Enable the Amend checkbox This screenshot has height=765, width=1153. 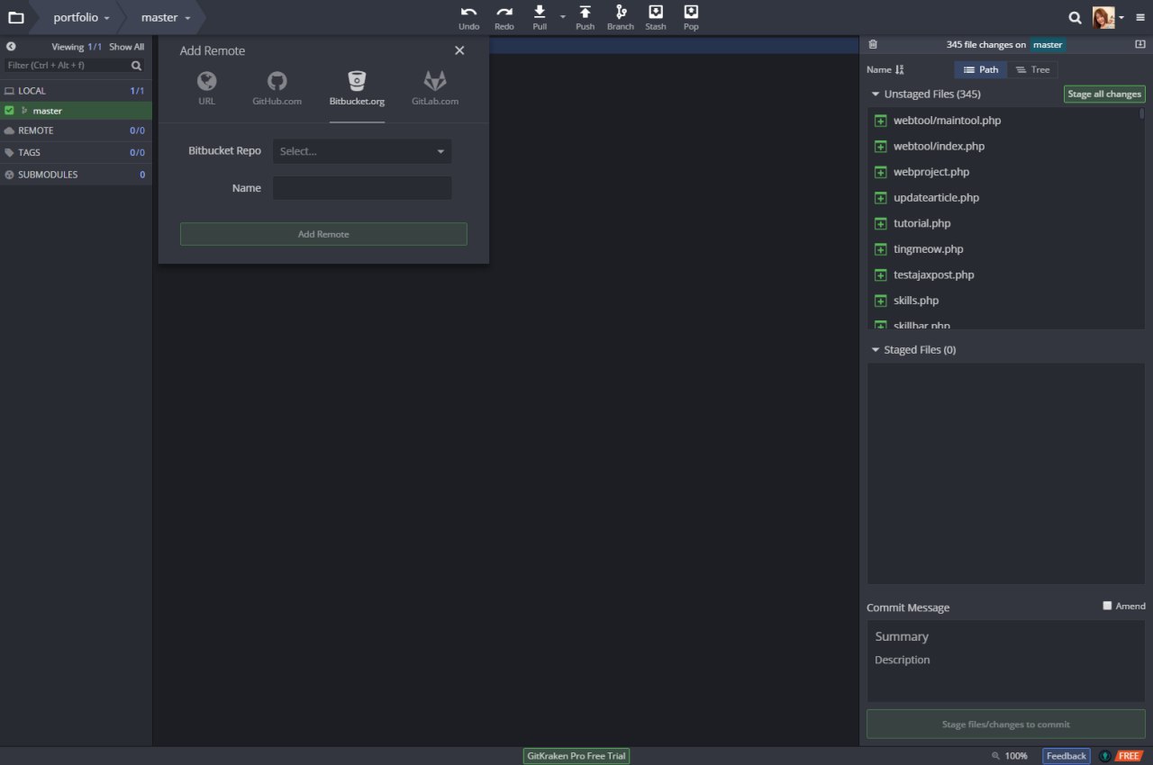(x=1107, y=606)
